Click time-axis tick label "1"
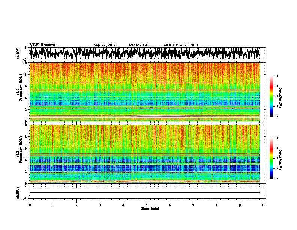The height and width of the screenshot is (230, 297). pyautogui.click(x=53, y=205)
